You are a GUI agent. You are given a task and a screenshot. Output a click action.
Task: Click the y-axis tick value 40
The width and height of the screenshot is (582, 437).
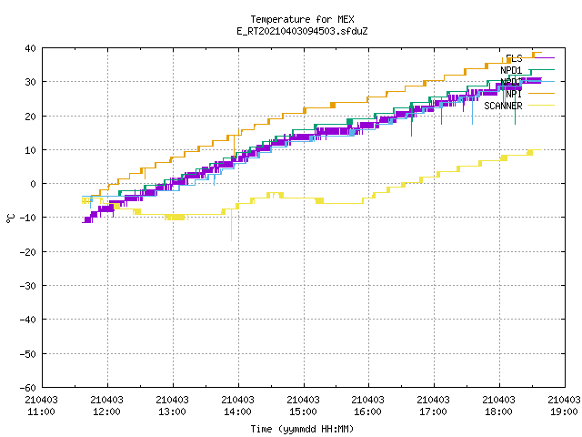click(x=30, y=48)
